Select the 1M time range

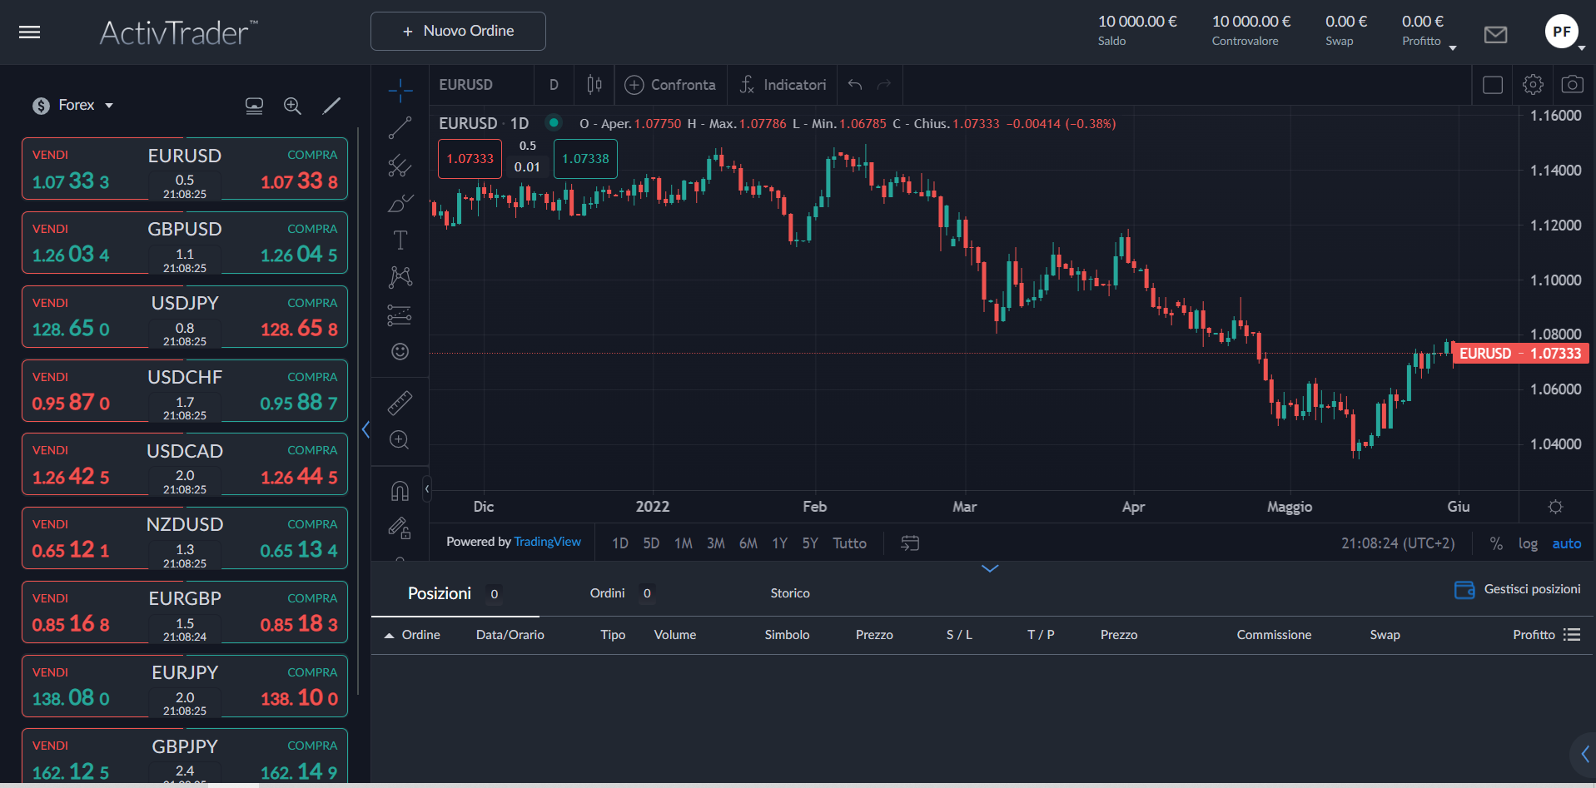pos(684,543)
